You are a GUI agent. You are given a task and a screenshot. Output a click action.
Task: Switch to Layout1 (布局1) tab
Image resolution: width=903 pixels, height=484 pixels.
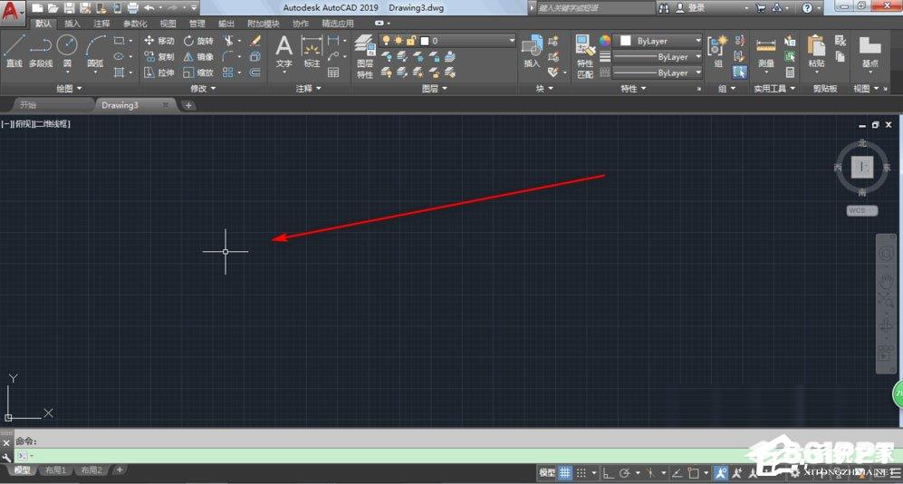pyautogui.click(x=56, y=470)
